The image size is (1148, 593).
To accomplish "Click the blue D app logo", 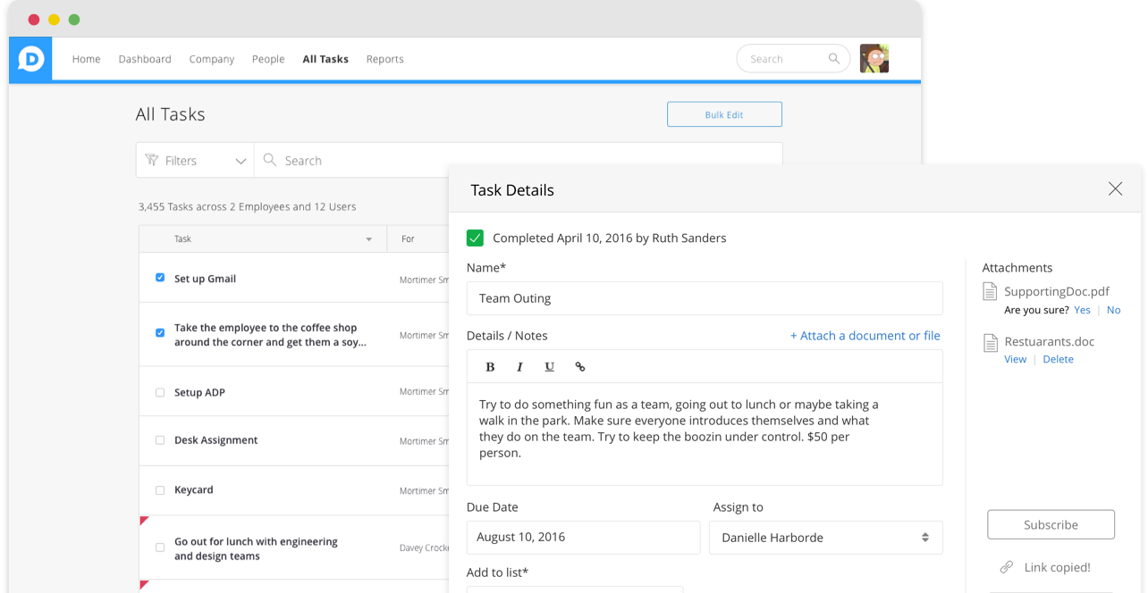I will point(30,59).
